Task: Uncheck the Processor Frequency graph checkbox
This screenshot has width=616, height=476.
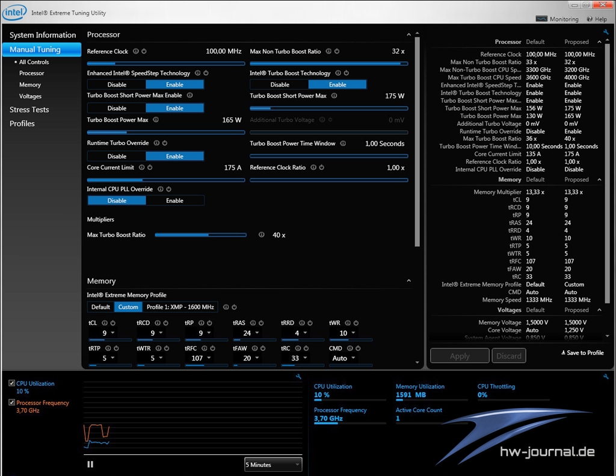Action: 12,403
